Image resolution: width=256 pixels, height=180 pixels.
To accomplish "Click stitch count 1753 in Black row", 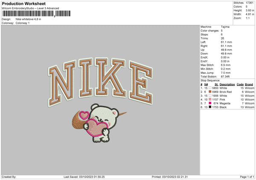I will 215,107.
